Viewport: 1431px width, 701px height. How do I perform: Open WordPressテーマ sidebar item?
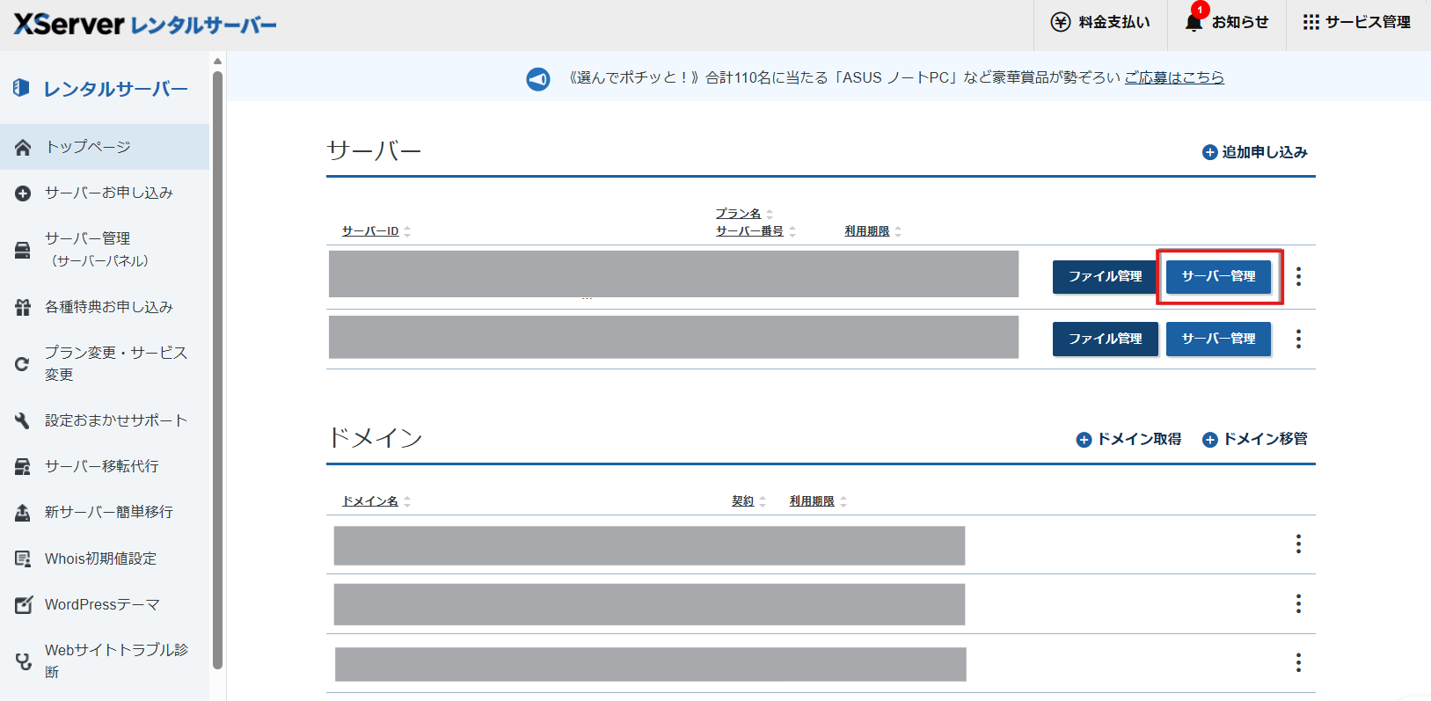point(105,604)
